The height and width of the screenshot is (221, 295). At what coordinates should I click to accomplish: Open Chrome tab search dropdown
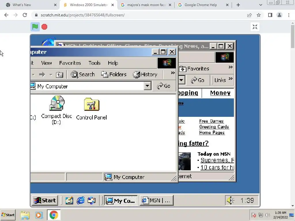[260, 5]
